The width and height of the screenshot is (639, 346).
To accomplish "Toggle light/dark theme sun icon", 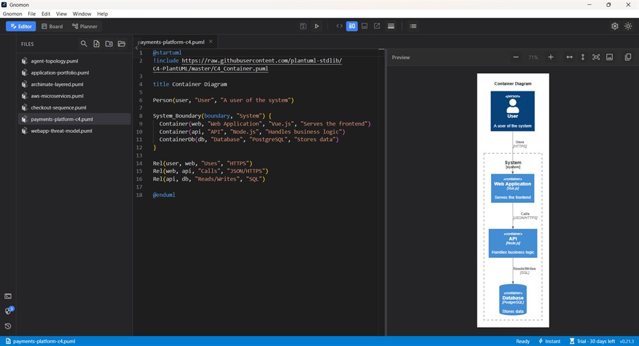I will click(628, 26).
